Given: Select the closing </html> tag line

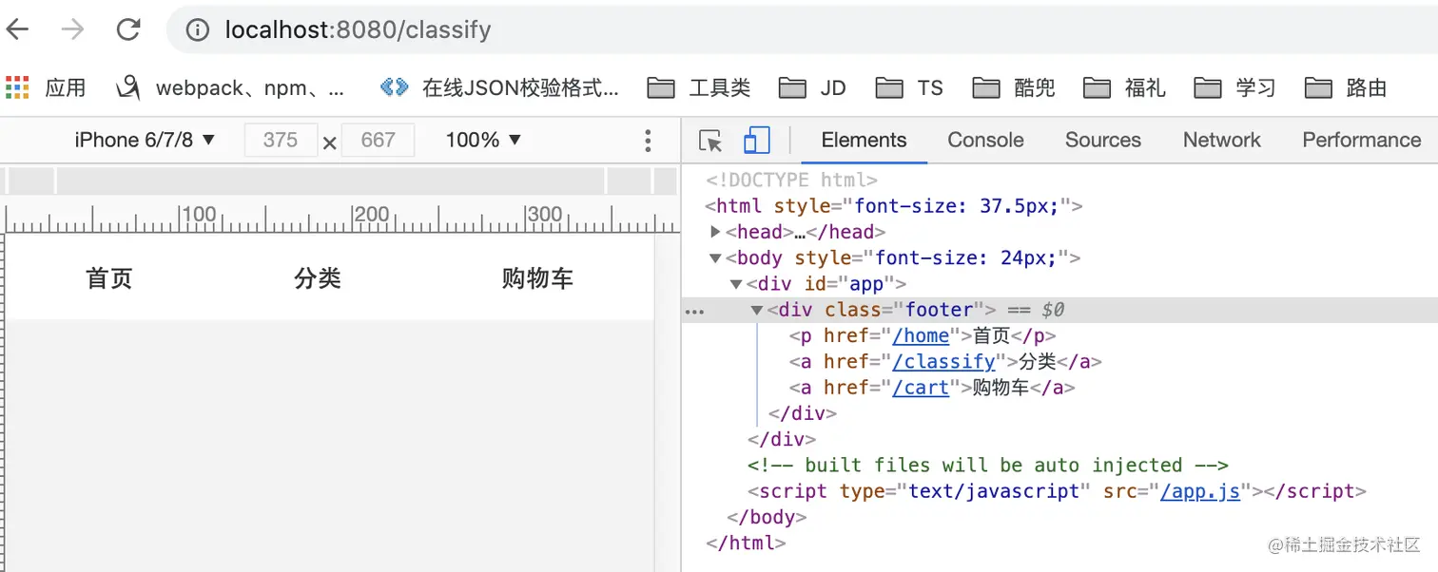Looking at the screenshot, I should pyautogui.click(x=746, y=543).
